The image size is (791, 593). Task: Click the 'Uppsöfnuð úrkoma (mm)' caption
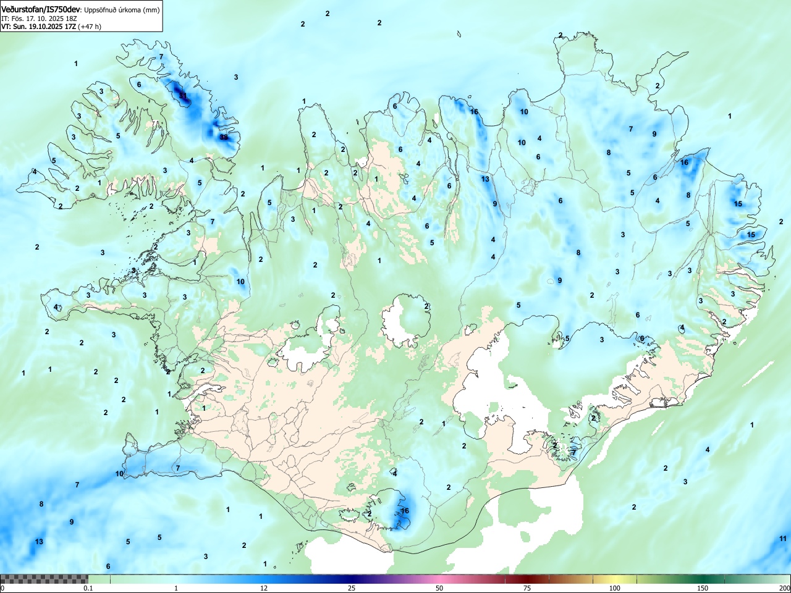(x=121, y=10)
